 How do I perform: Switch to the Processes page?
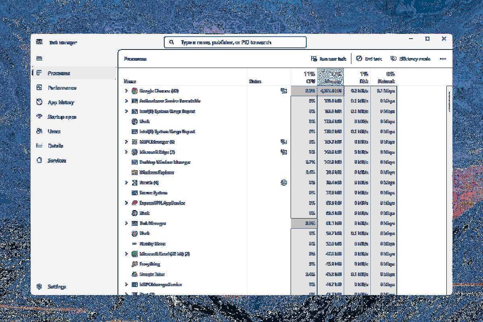pos(74,73)
